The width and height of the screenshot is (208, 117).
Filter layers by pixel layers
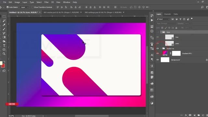click(x=173, y=19)
